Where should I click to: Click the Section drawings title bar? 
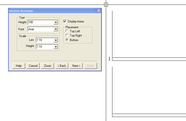50,11
